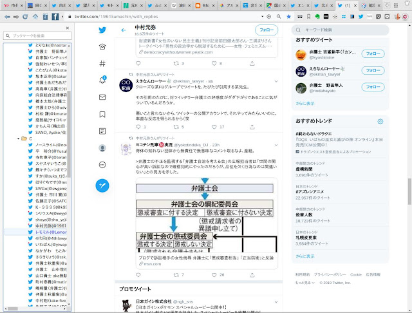Open the Explore hashtag icon
The width and height of the screenshot is (412, 313).
(x=102, y=63)
